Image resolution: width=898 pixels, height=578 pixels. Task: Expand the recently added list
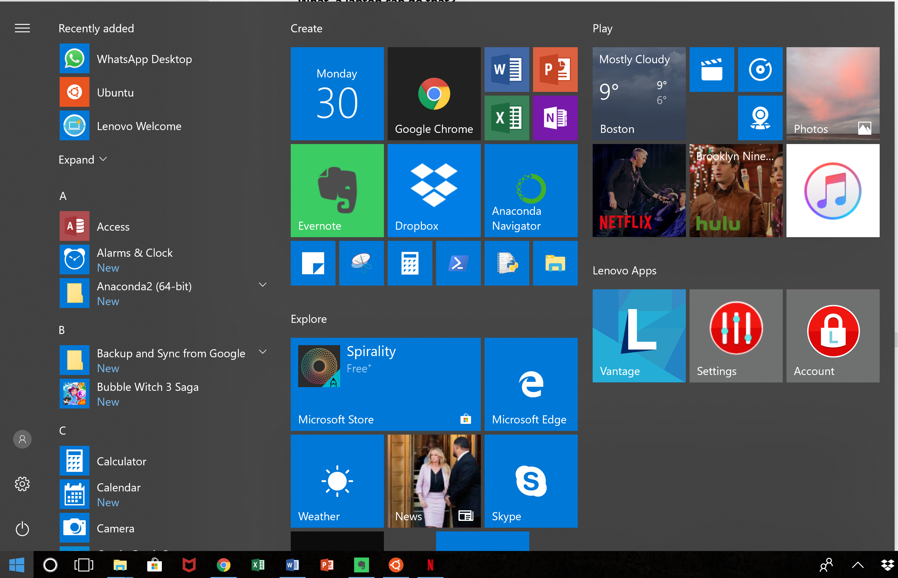83,160
